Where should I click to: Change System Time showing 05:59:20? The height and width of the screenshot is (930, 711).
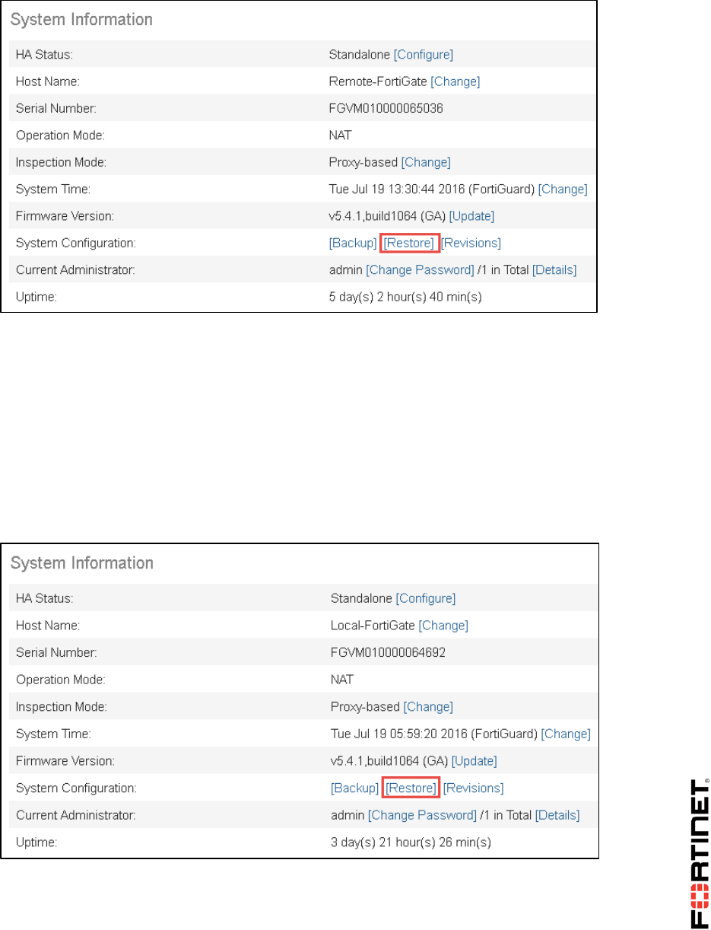(566, 734)
